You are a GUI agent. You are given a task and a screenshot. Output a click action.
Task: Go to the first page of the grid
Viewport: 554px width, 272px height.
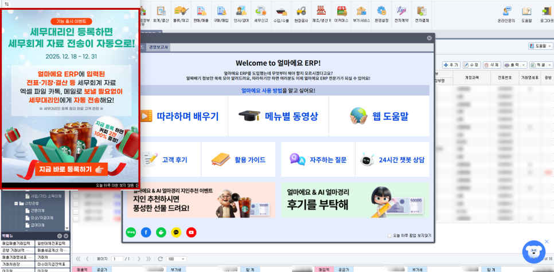pyautogui.click(x=78, y=259)
